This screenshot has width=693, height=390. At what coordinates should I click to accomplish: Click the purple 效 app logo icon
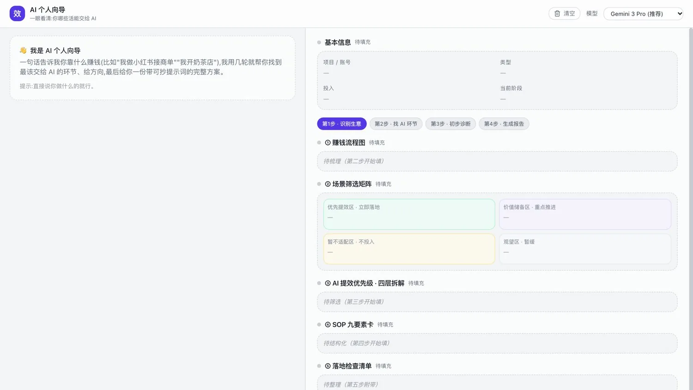(17, 13)
